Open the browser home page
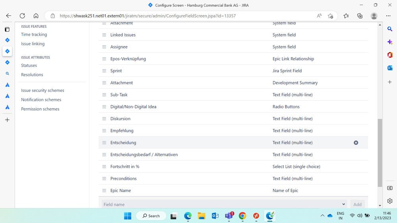The image size is (397, 223). 36,16
